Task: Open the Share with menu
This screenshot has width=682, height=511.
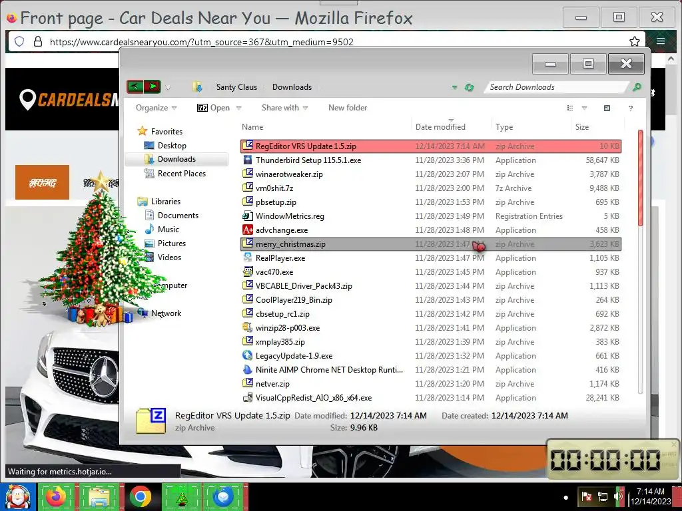Action: pos(284,108)
